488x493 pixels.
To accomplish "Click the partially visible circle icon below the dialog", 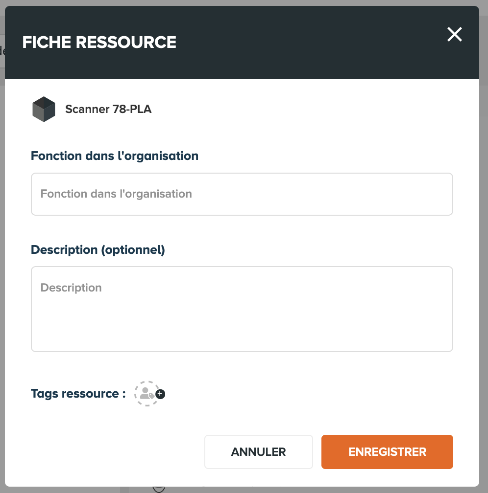I will [159, 489].
